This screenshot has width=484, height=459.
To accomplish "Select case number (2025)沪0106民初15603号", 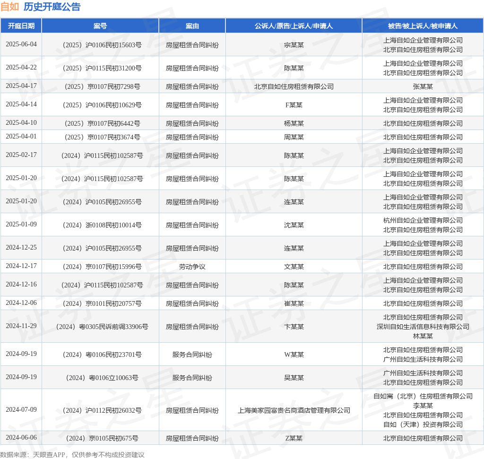I will coord(102,45).
